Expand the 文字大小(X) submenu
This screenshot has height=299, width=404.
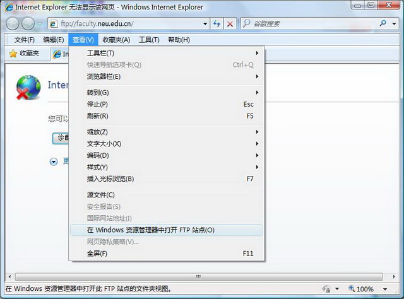(x=167, y=144)
